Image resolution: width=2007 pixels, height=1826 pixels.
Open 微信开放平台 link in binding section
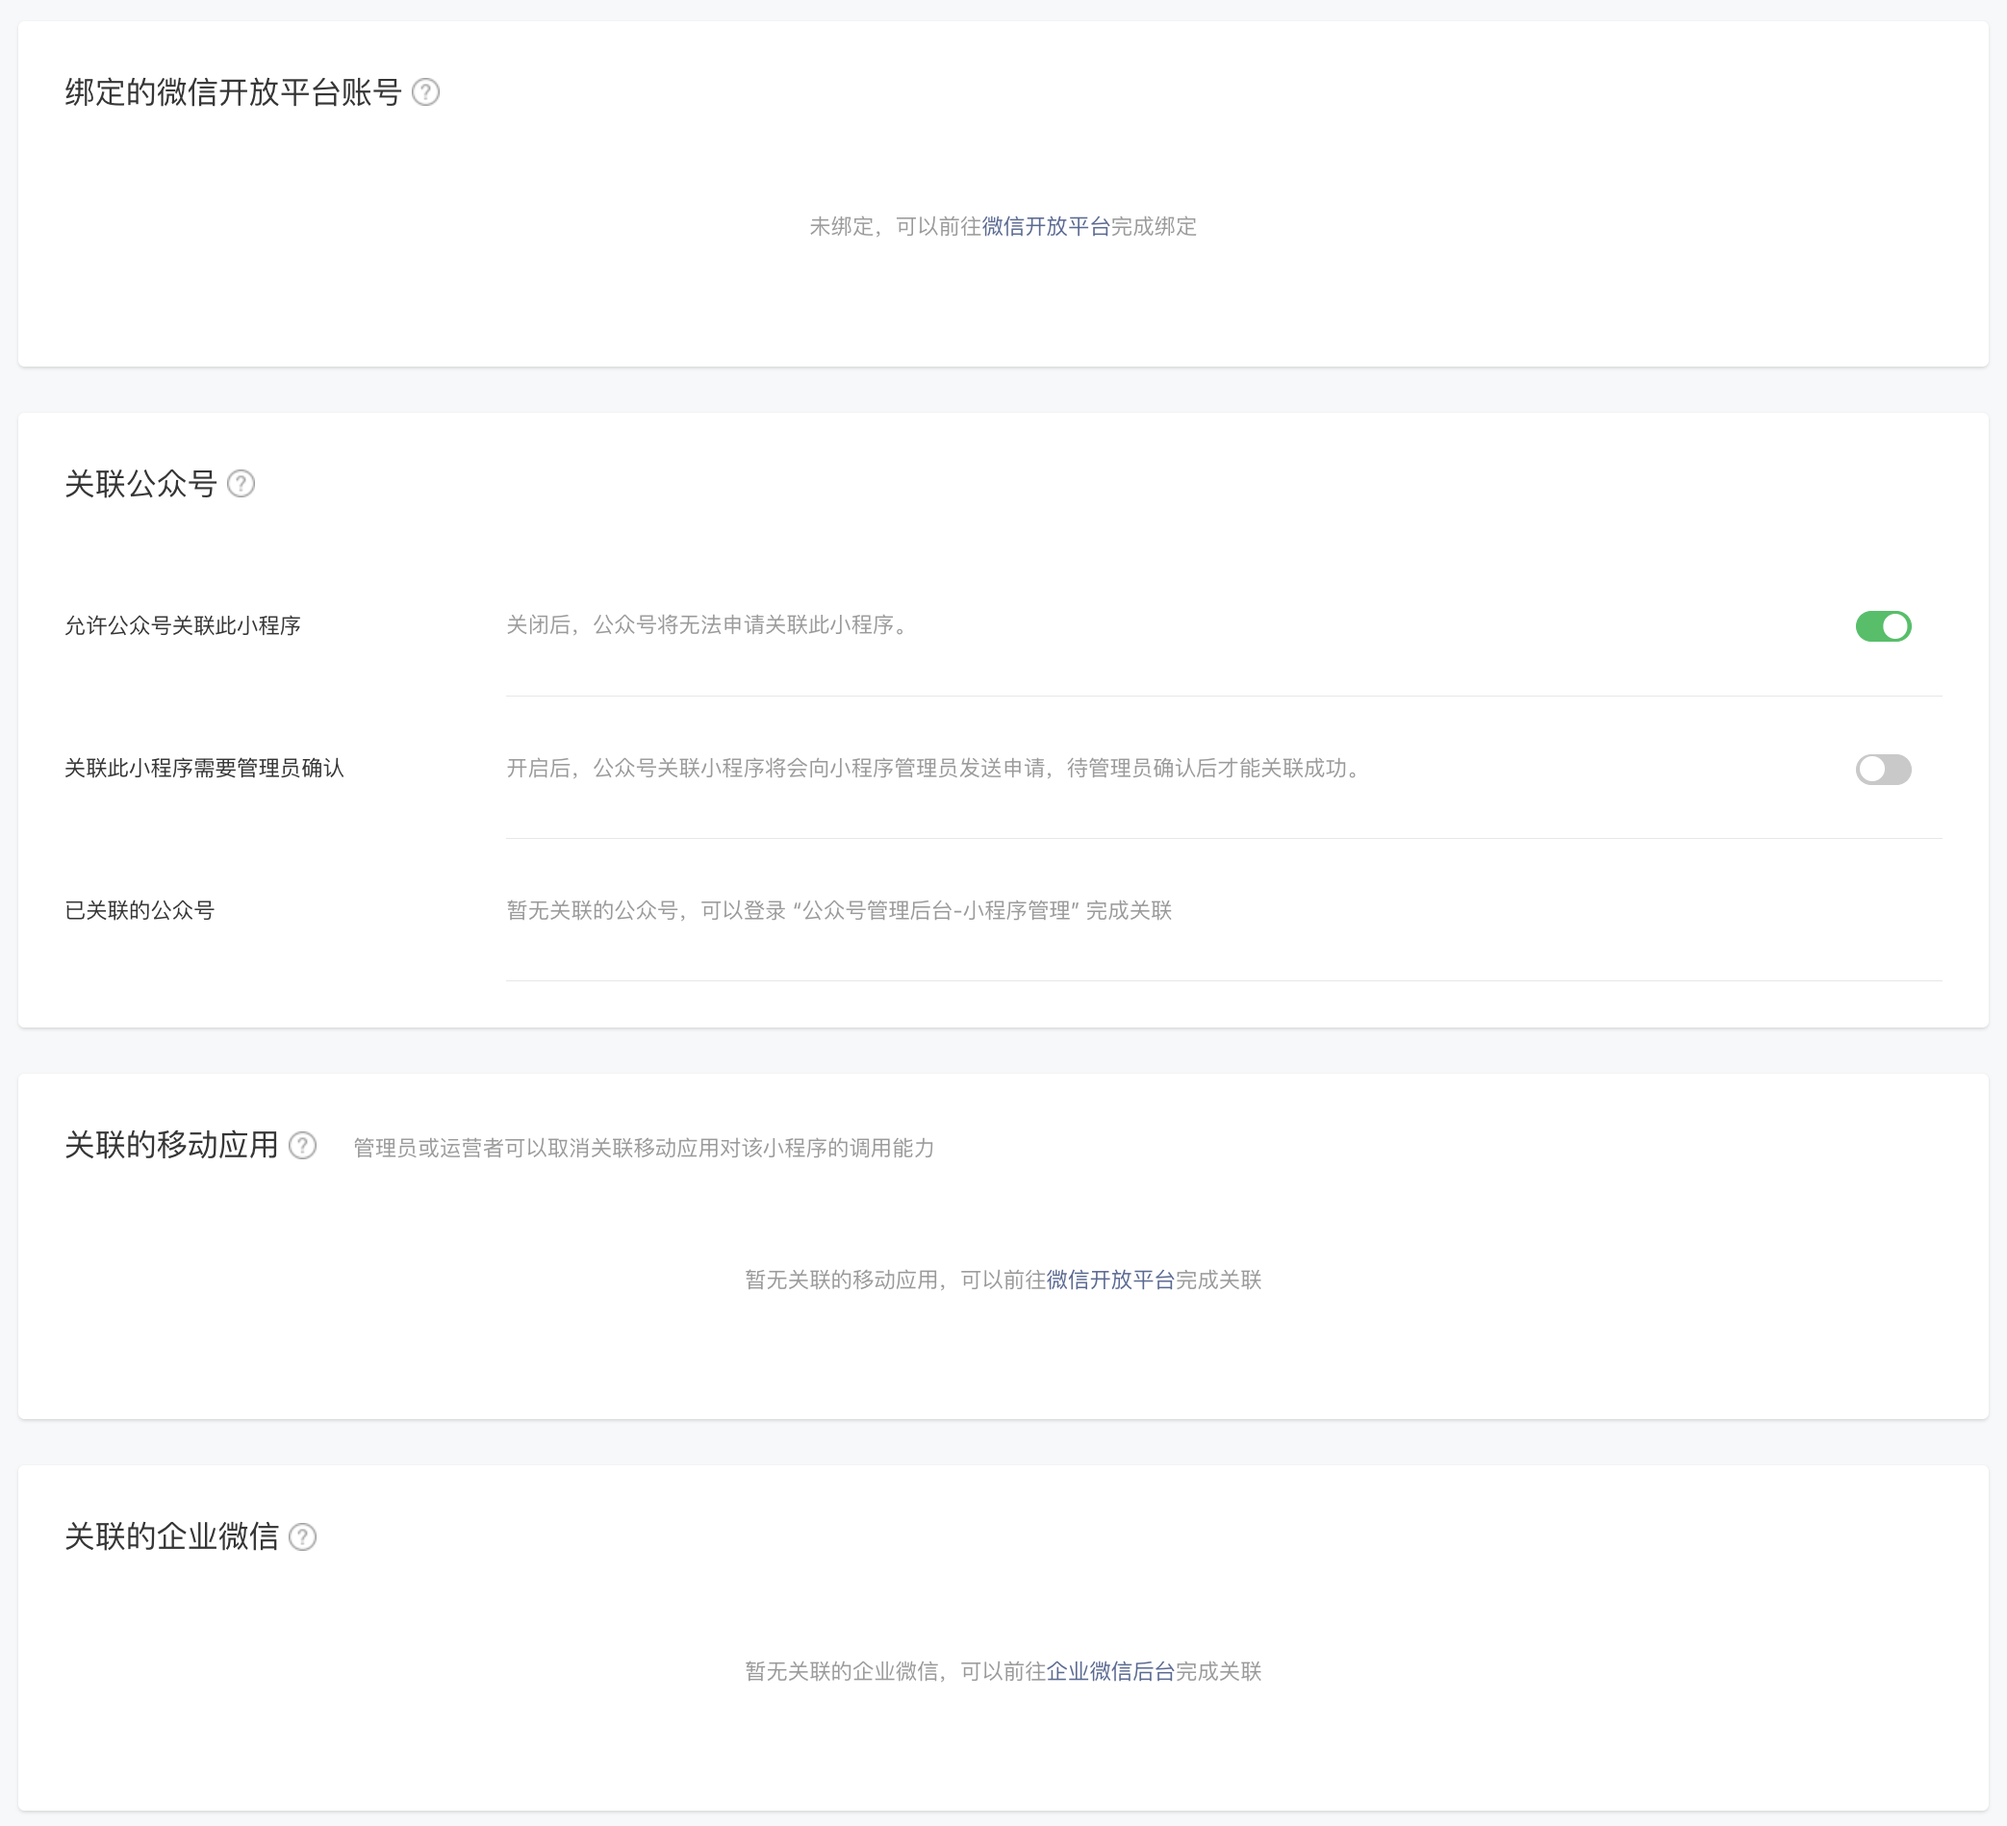[1045, 227]
